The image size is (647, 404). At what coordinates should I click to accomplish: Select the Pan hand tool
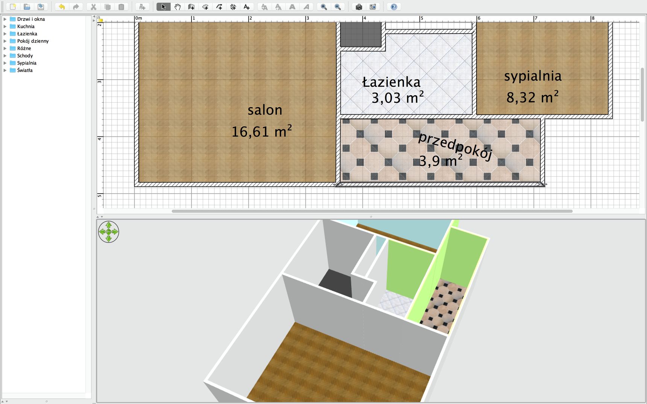[177, 7]
